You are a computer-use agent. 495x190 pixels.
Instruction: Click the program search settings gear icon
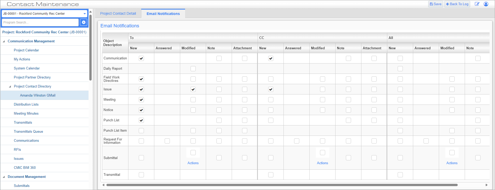84,22
